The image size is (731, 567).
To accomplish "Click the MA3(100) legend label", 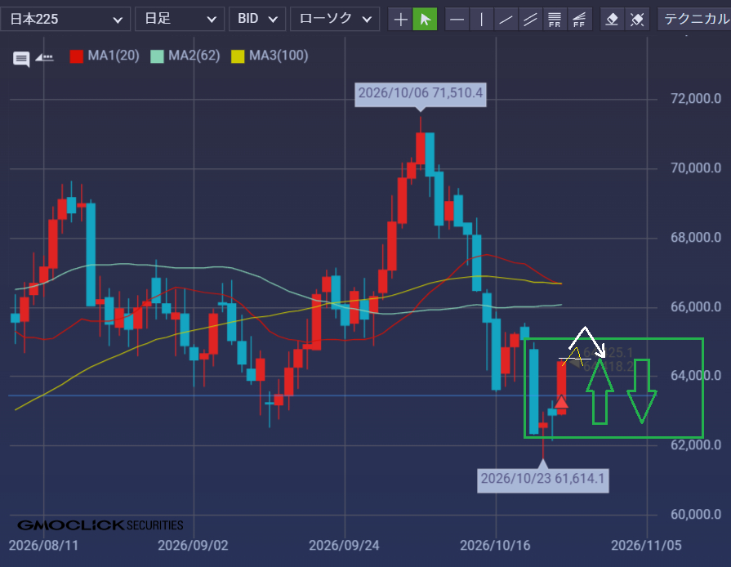I will pyautogui.click(x=279, y=56).
